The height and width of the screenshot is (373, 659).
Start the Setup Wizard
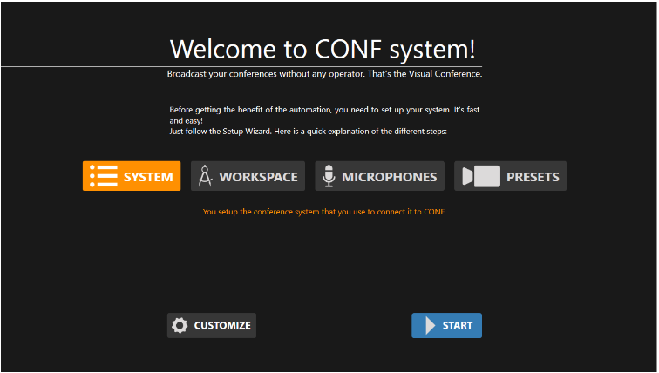coord(447,326)
